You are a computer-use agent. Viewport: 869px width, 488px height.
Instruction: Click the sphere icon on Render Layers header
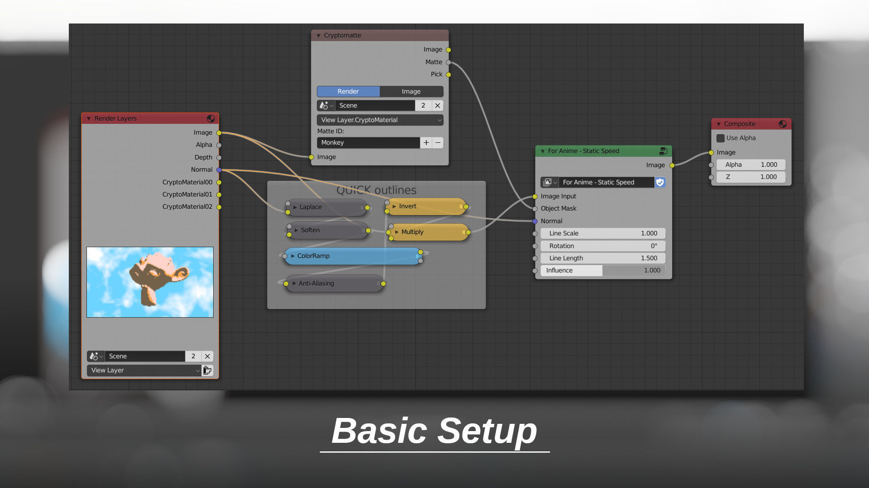[211, 118]
